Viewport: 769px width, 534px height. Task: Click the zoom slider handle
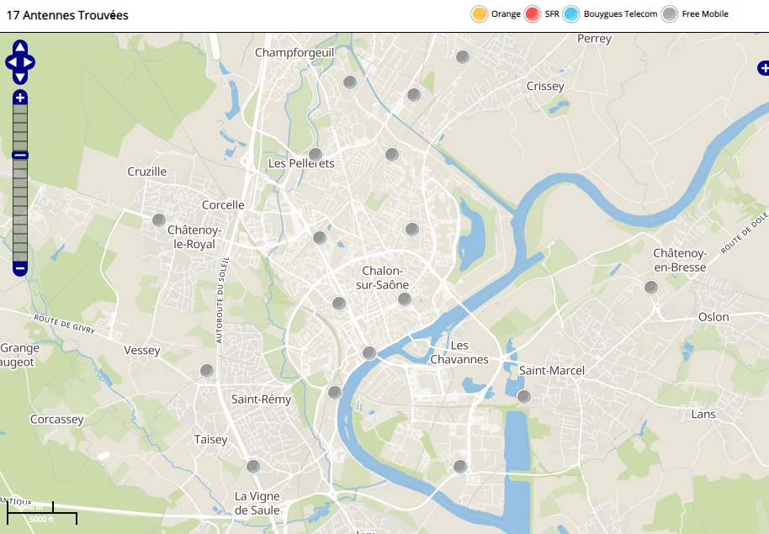(20, 155)
